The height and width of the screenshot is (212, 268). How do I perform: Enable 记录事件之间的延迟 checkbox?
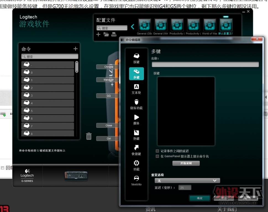pos(157,151)
